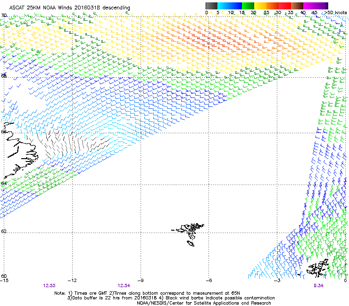Click the '35' label under the color legend
349x306 pixels.
tap(291, 13)
